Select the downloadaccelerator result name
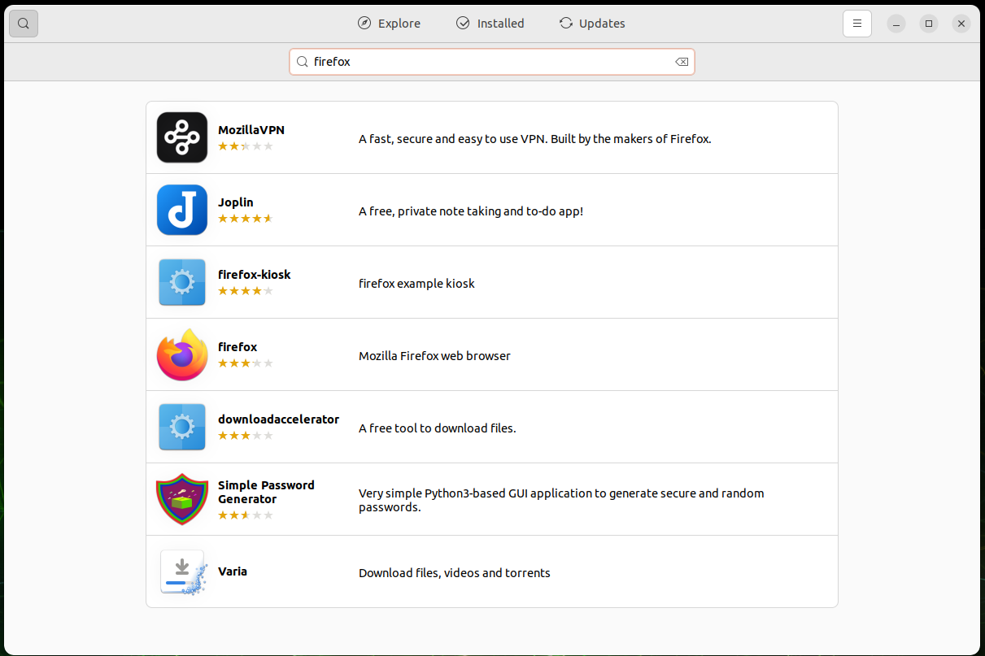The height and width of the screenshot is (656, 985). pos(279,419)
